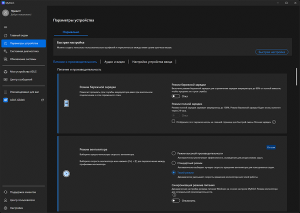Maximize the MyASUS window

[x=286, y=3]
